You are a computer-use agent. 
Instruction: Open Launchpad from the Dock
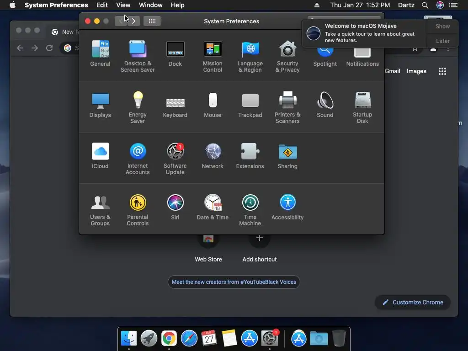[149, 339]
